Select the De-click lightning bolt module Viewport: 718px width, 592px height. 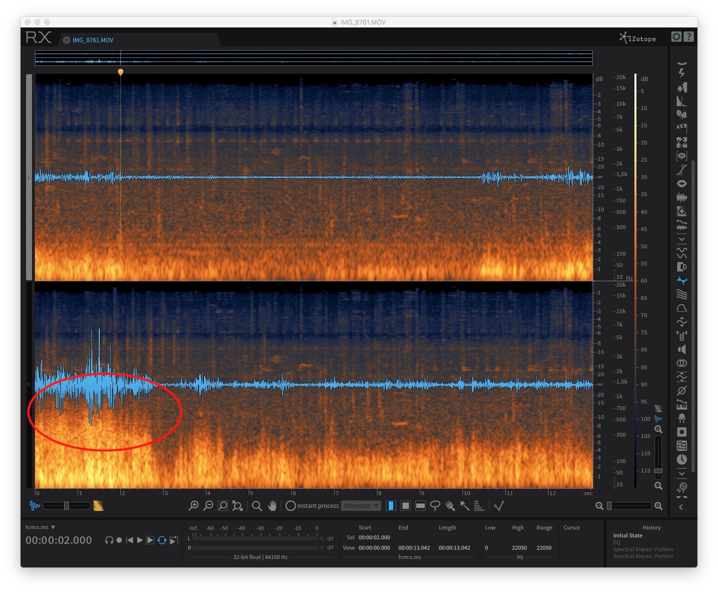682,73
